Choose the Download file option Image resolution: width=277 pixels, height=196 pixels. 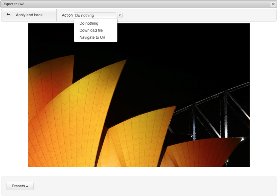[x=96, y=30]
